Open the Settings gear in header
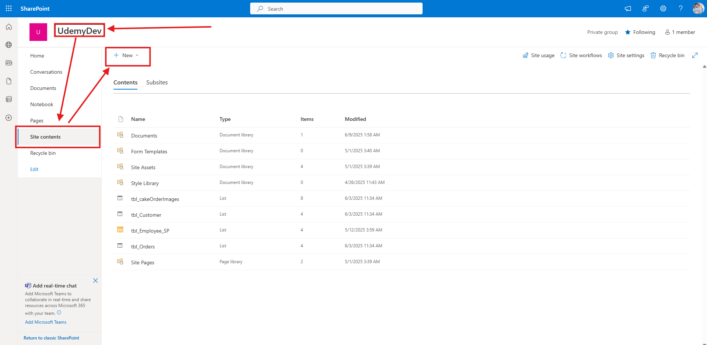The image size is (707, 345). (663, 8)
